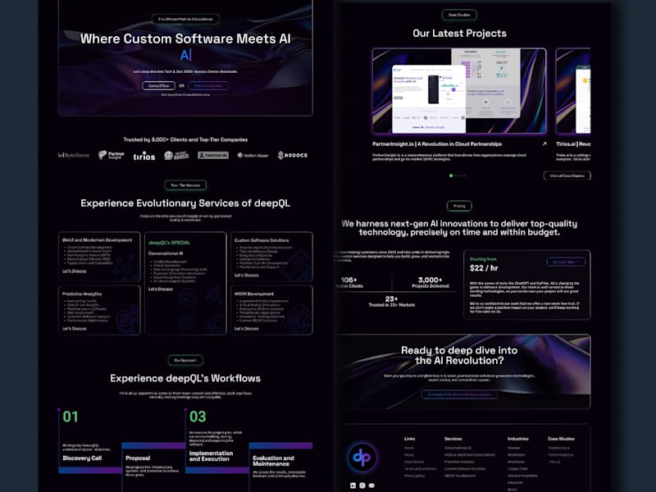Open the Instagram icon in footer
The image size is (656, 492).
tap(362, 485)
